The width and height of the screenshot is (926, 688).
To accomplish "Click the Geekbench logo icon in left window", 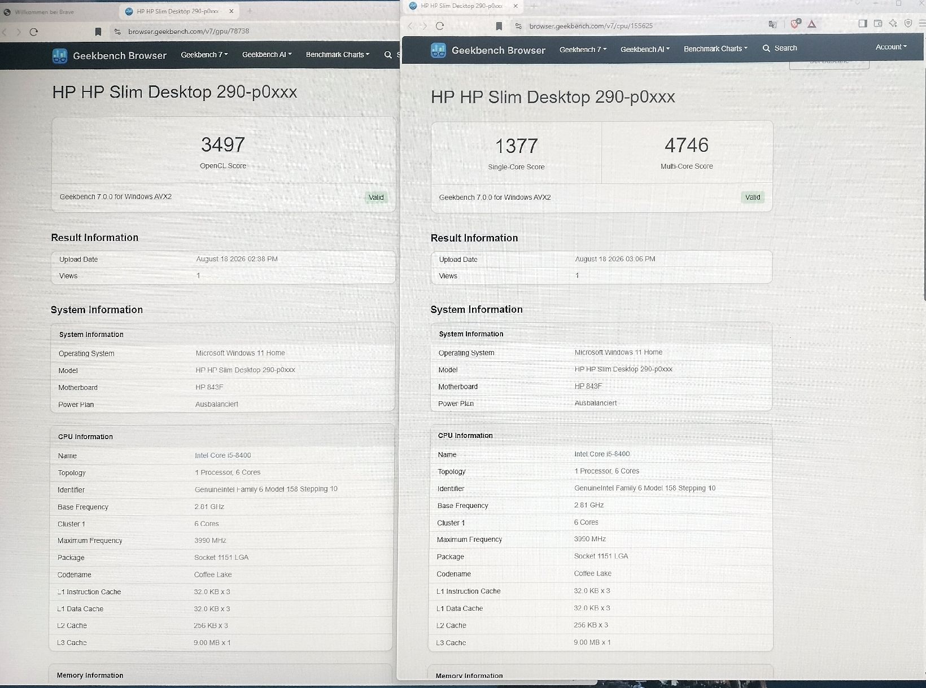I will 60,56.
